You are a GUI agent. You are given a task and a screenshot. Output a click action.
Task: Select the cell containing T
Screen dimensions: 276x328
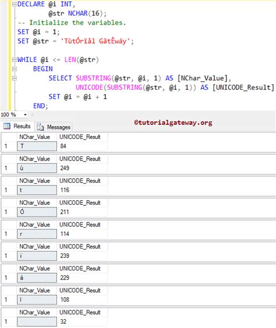(37, 146)
